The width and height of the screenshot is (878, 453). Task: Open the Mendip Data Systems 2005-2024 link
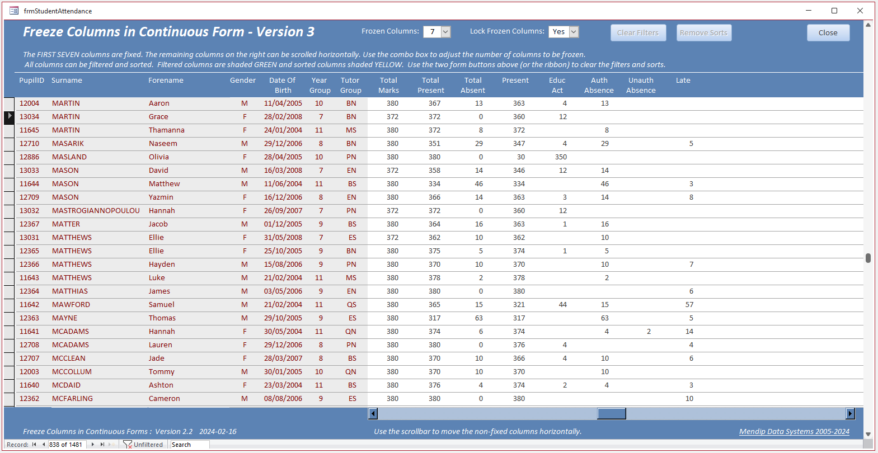pyautogui.click(x=794, y=432)
